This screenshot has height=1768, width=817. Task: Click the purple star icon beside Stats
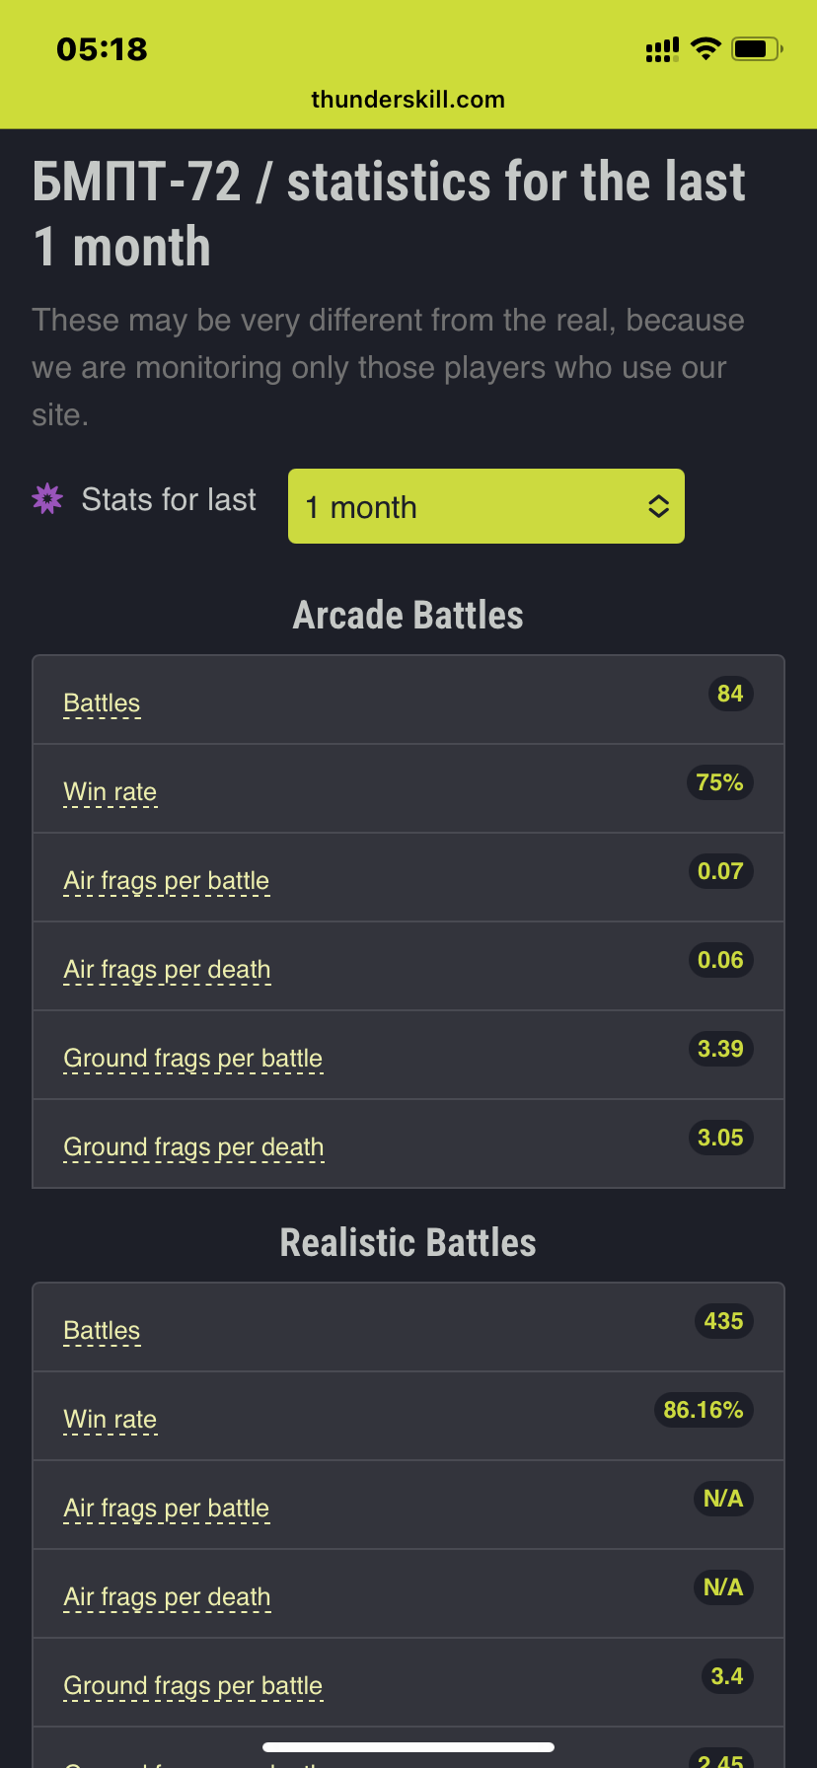[x=47, y=499]
